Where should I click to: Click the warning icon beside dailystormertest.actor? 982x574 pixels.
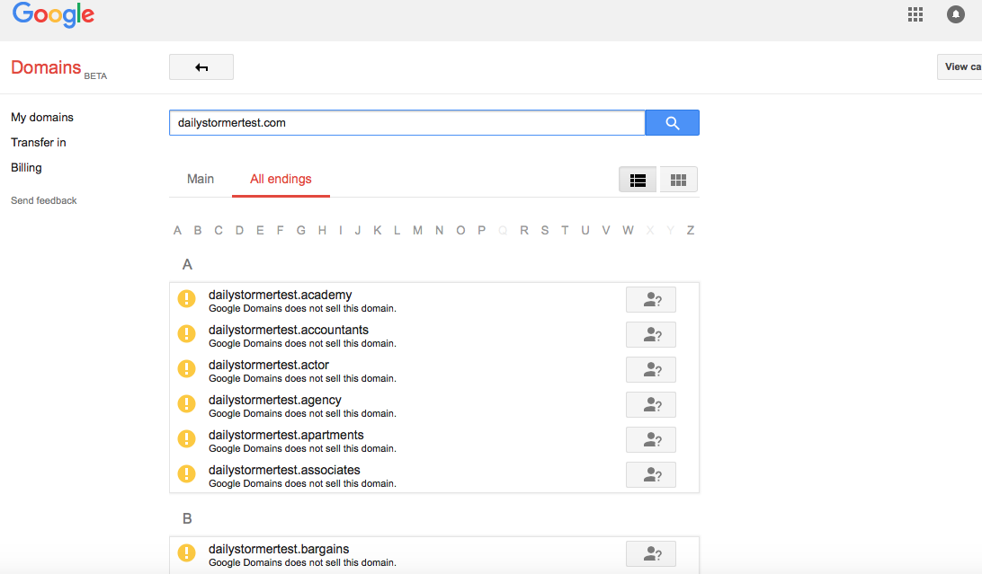tap(187, 369)
